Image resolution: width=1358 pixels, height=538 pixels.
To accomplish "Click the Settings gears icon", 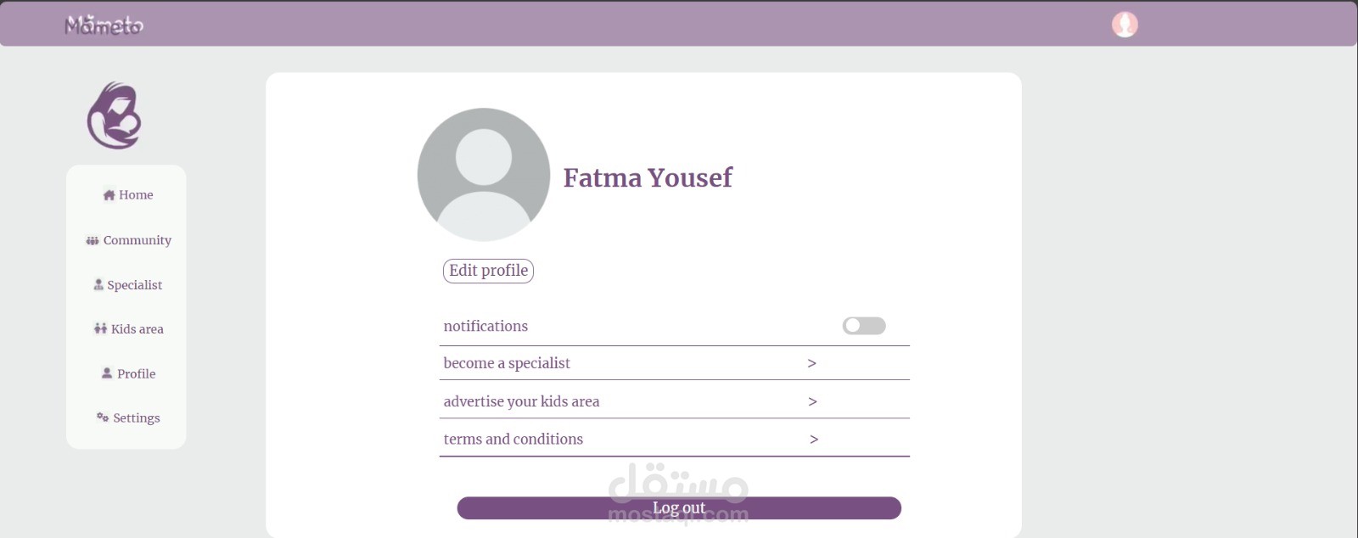I will 103,418.
